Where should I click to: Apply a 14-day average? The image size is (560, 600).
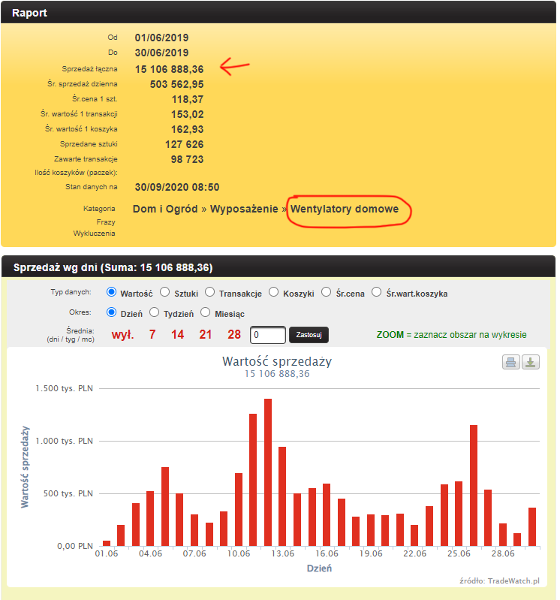pyautogui.click(x=177, y=334)
